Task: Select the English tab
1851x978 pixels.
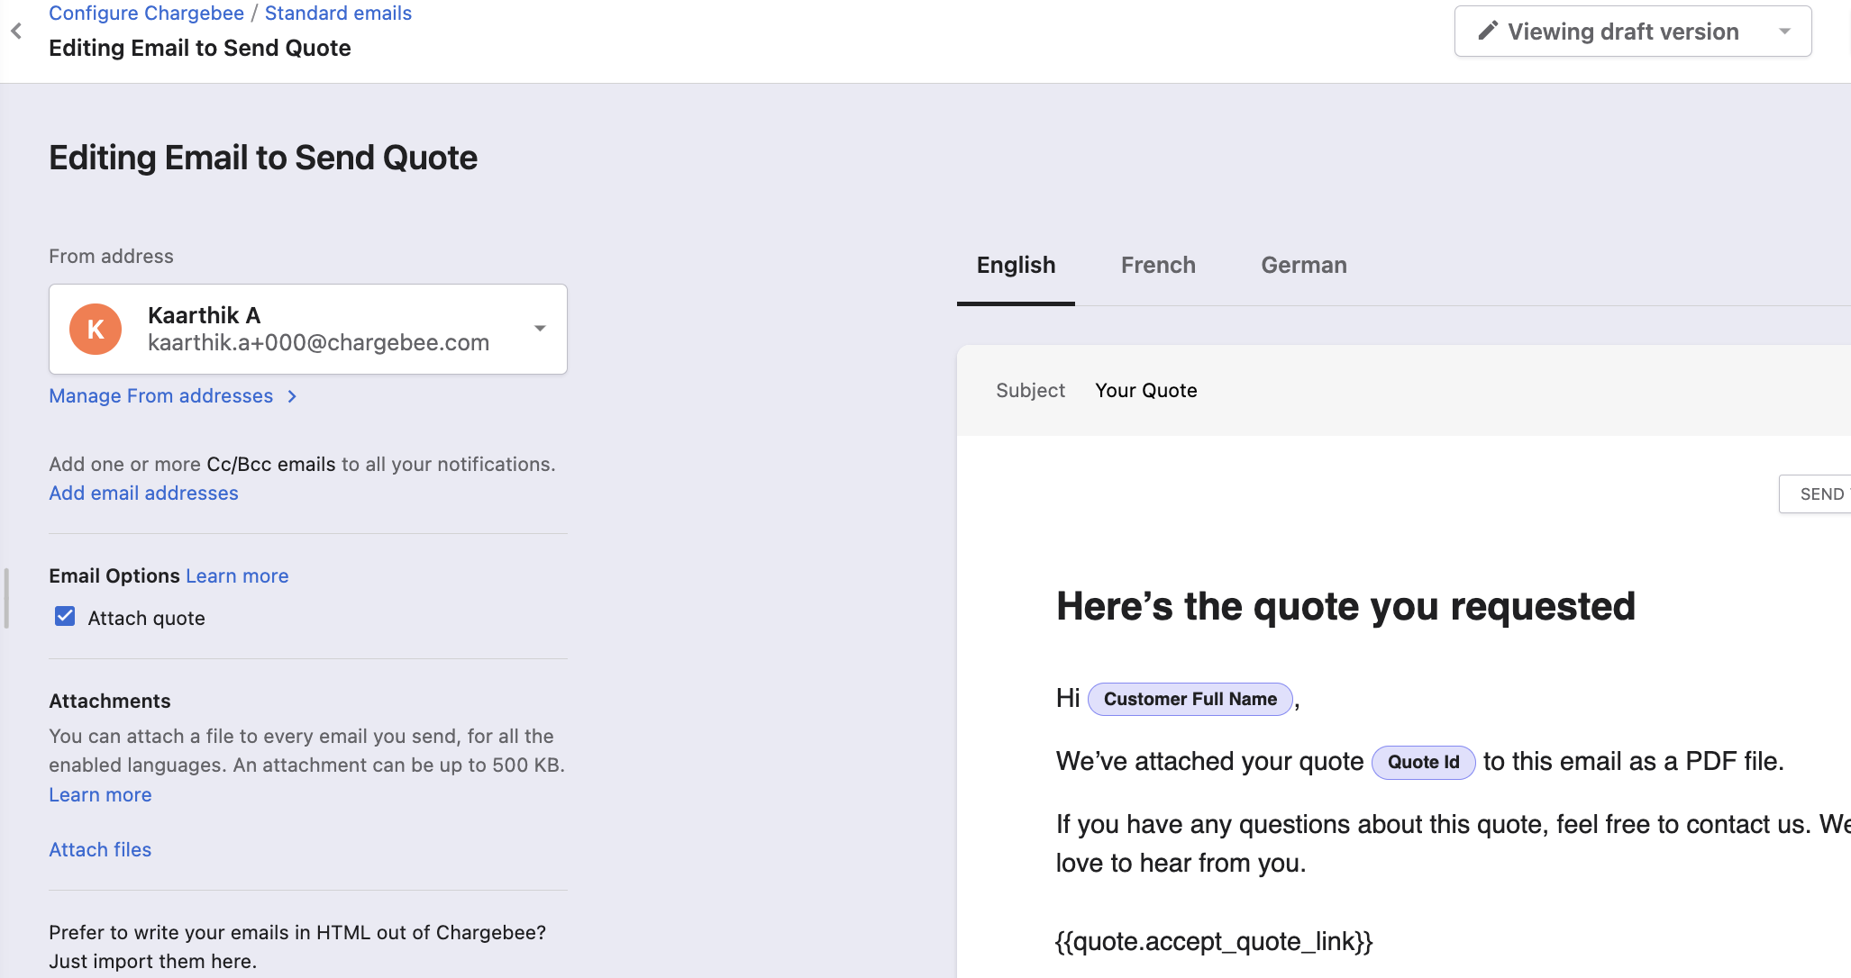Action: (x=1016, y=266)
